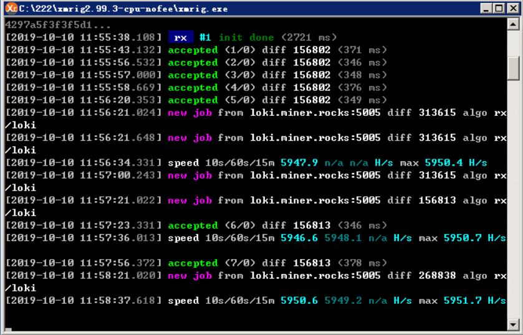
Task: Click the scrollbar down arrow
Action: point(512,324)
